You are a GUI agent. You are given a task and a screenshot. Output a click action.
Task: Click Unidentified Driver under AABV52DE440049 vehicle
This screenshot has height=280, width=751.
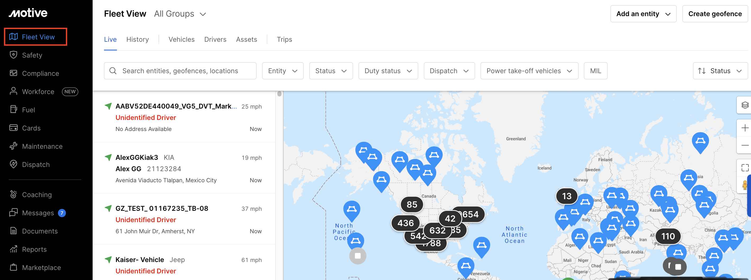(146, 118)
